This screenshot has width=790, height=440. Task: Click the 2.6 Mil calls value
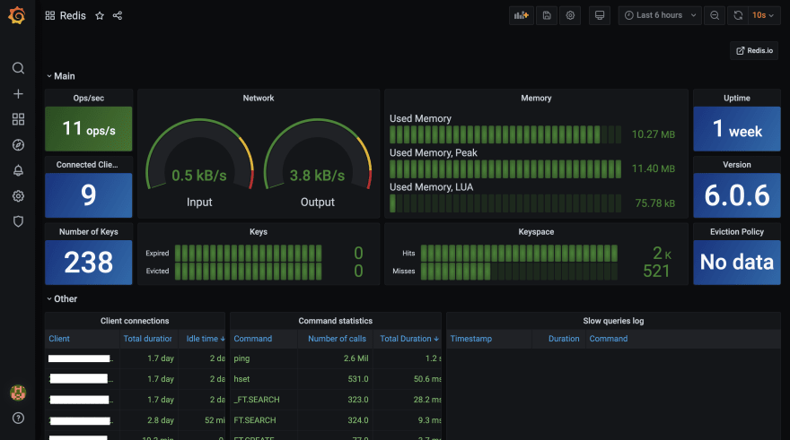click(355, 358)
